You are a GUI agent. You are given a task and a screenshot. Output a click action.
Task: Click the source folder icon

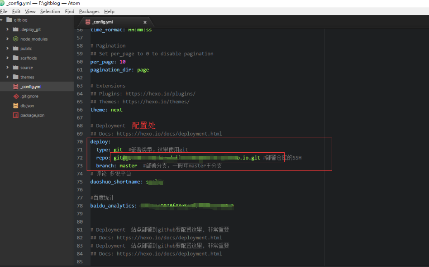(x=15, y=68)
